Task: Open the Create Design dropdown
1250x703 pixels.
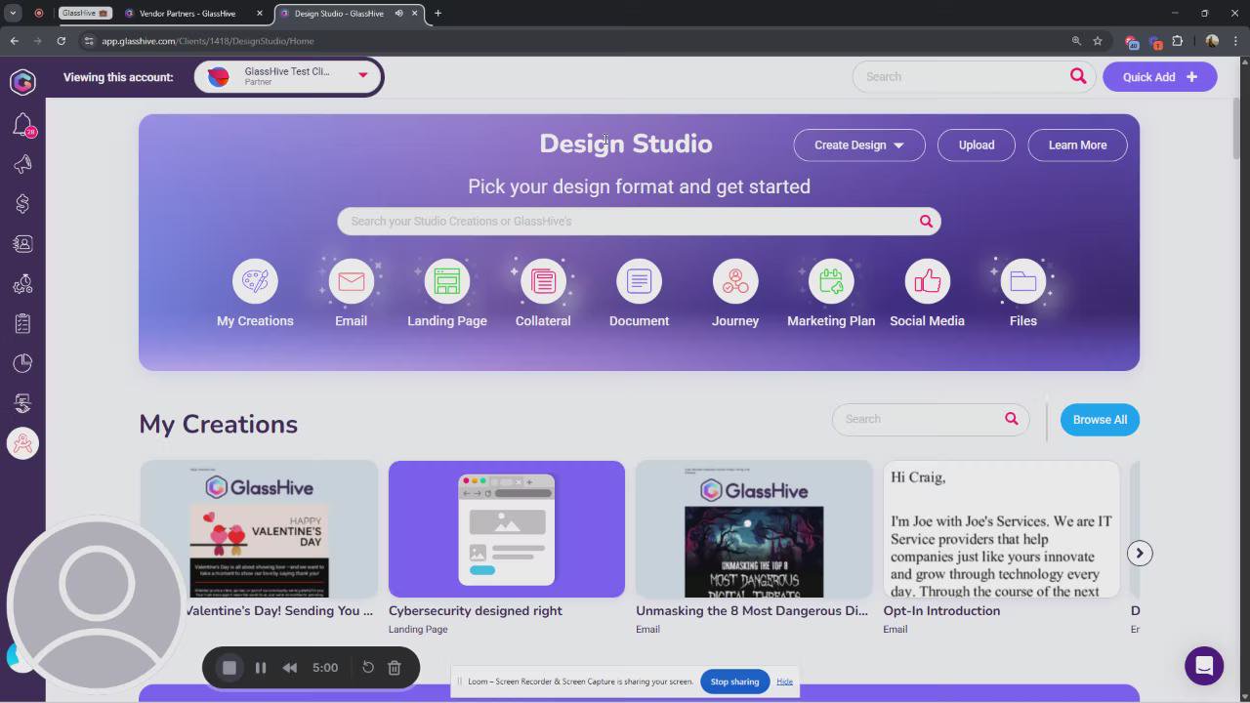Action: click(859, 145)
